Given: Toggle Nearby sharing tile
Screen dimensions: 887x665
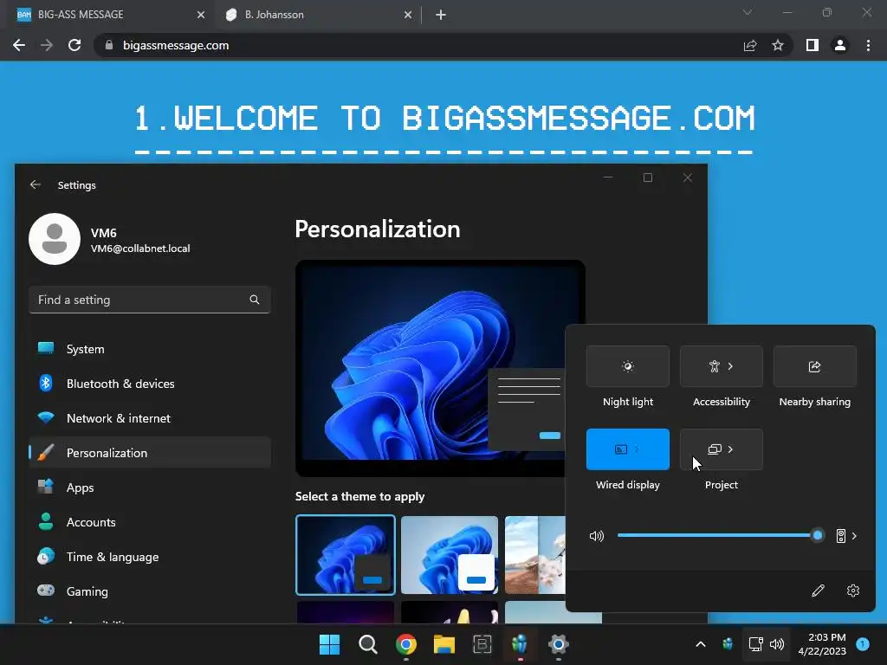Looking at the screenshot, I should click(x=814, y=366).
